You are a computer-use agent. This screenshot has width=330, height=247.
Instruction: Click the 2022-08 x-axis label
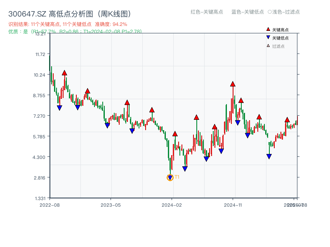tap(49, 205)
